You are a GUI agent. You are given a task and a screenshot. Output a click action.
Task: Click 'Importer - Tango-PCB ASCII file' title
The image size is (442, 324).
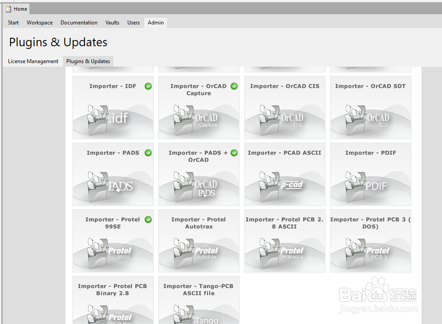(199, 290)
